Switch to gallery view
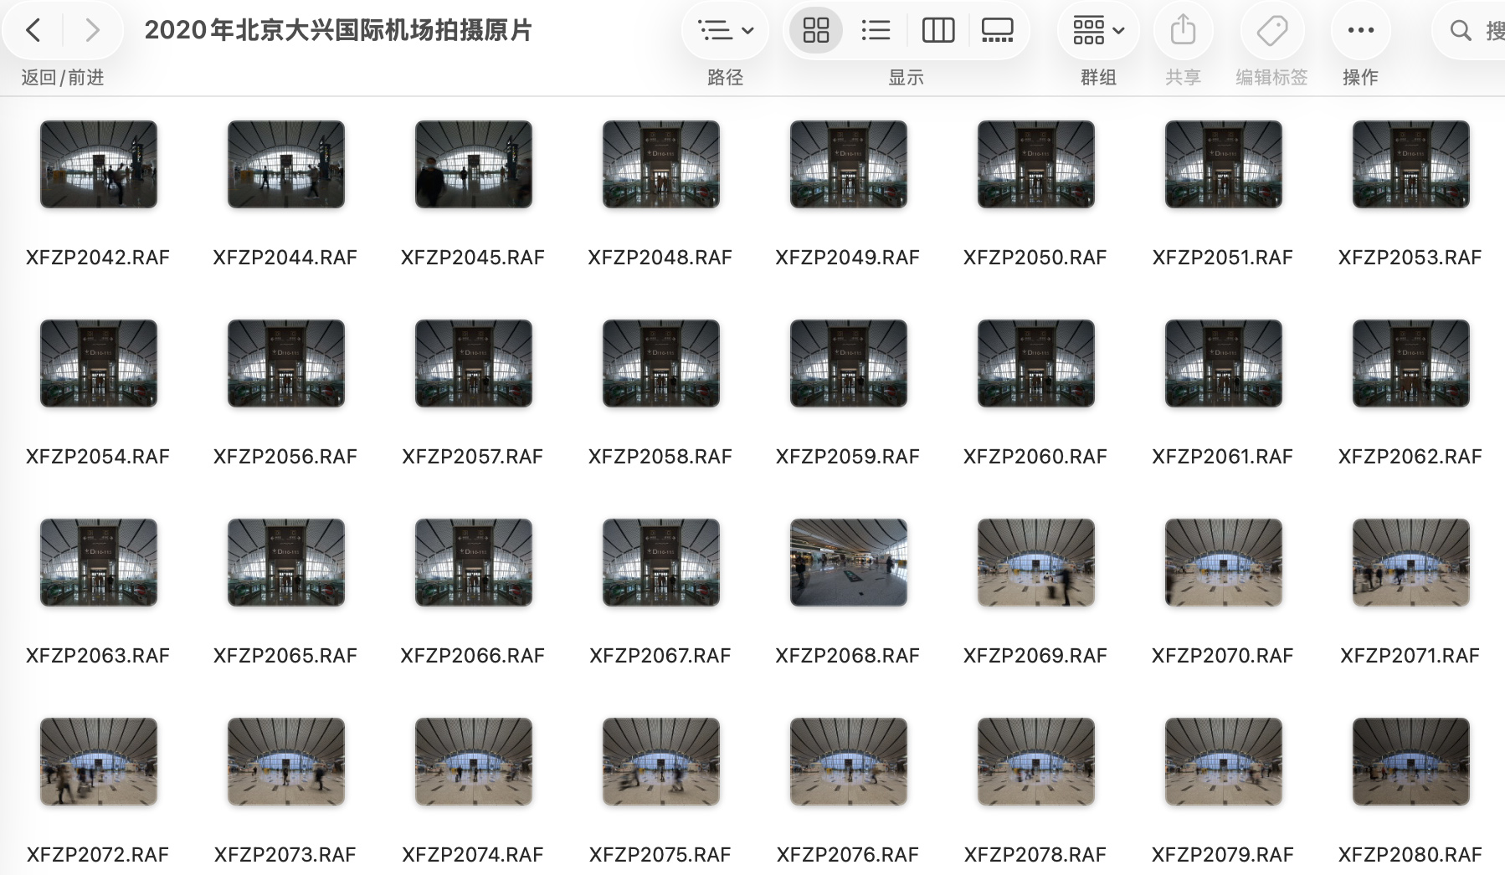This screenshot has height=875, width=1505. click(997, 31)
